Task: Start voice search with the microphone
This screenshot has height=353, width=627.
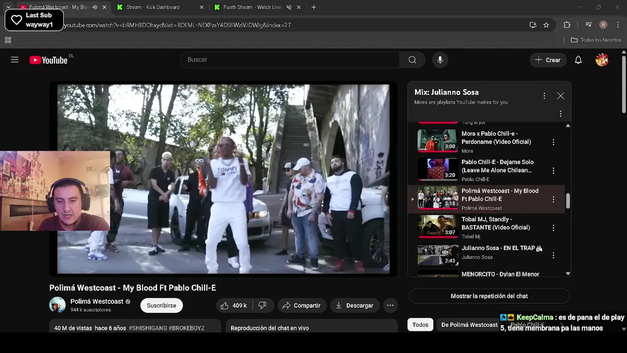Action: (440, 60)
